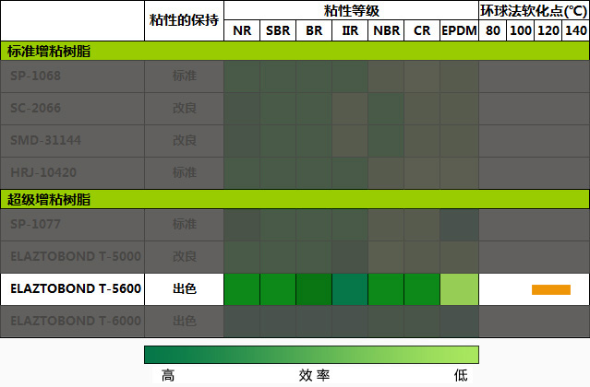Click the 100 softening point header
The width and height of the screenshot is (590, 387).
pyautogui.click(x=521, y=30)
